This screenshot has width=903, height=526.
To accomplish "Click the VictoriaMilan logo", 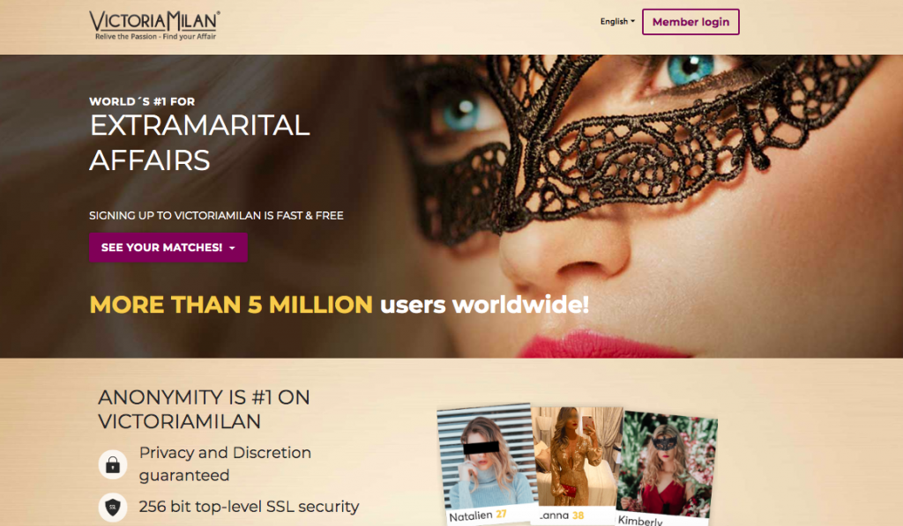I will (x=154, y=26).
